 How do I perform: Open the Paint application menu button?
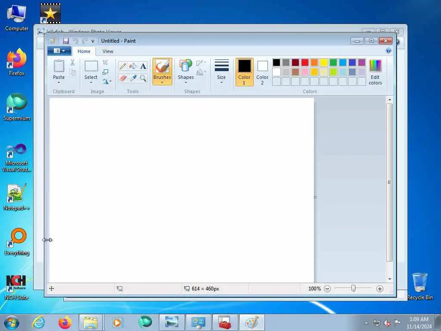point(59,51)
